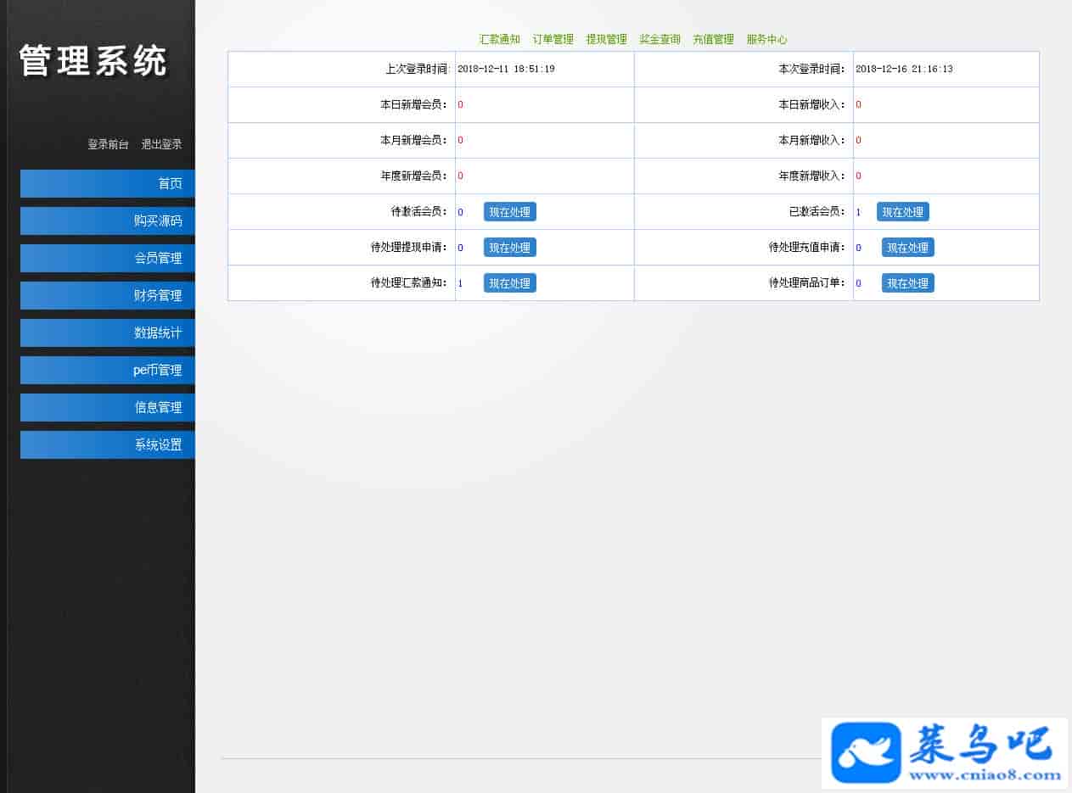Image resolution: width=1072 pixels, height=793 pixels.
Task: Click 现在处理 for 已激活会员
Action: [903, 212]
